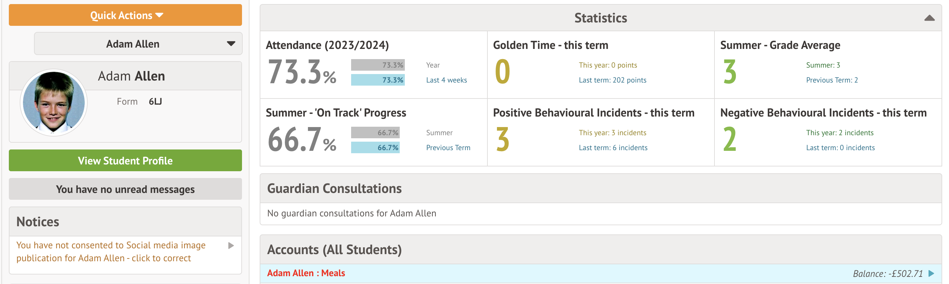Click Adam Allen's profile photo
Viewport: 949px width, 284px height.
click(x=54, y=102)
